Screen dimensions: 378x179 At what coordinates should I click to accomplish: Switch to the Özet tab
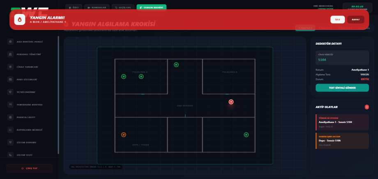[x=74, y=7]
